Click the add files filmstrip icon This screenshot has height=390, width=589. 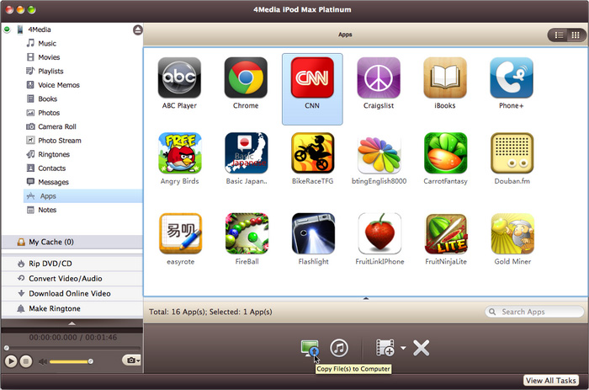pyautogui.click(x=385, y=348)
